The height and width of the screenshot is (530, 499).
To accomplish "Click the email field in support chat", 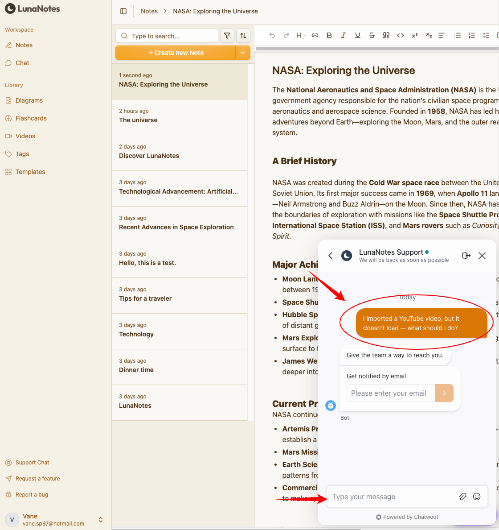I will point(390,393).
